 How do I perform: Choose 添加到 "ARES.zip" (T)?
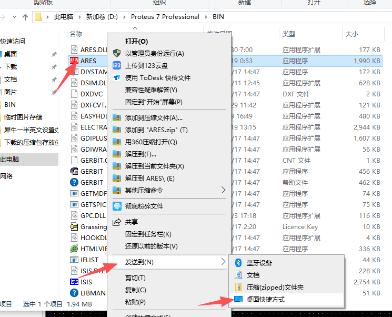[x=156, y=130]
